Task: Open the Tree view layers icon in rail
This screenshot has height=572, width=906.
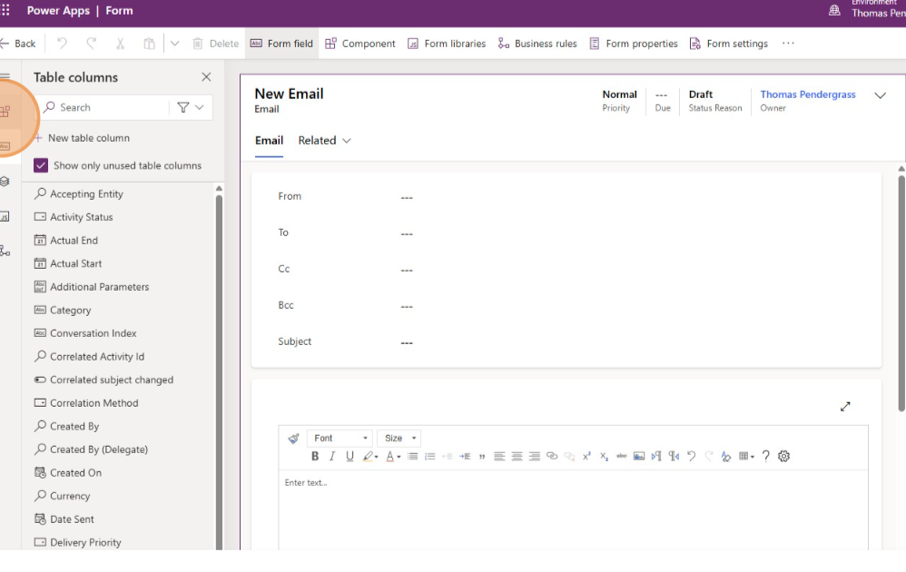Action: pos(5,182)
